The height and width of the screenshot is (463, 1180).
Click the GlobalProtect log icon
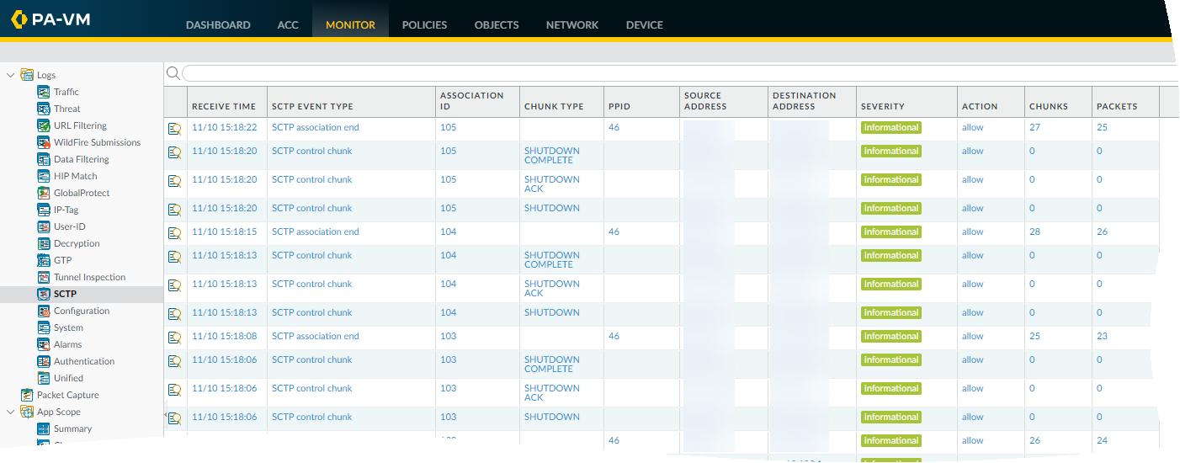(x=44, y=193)
